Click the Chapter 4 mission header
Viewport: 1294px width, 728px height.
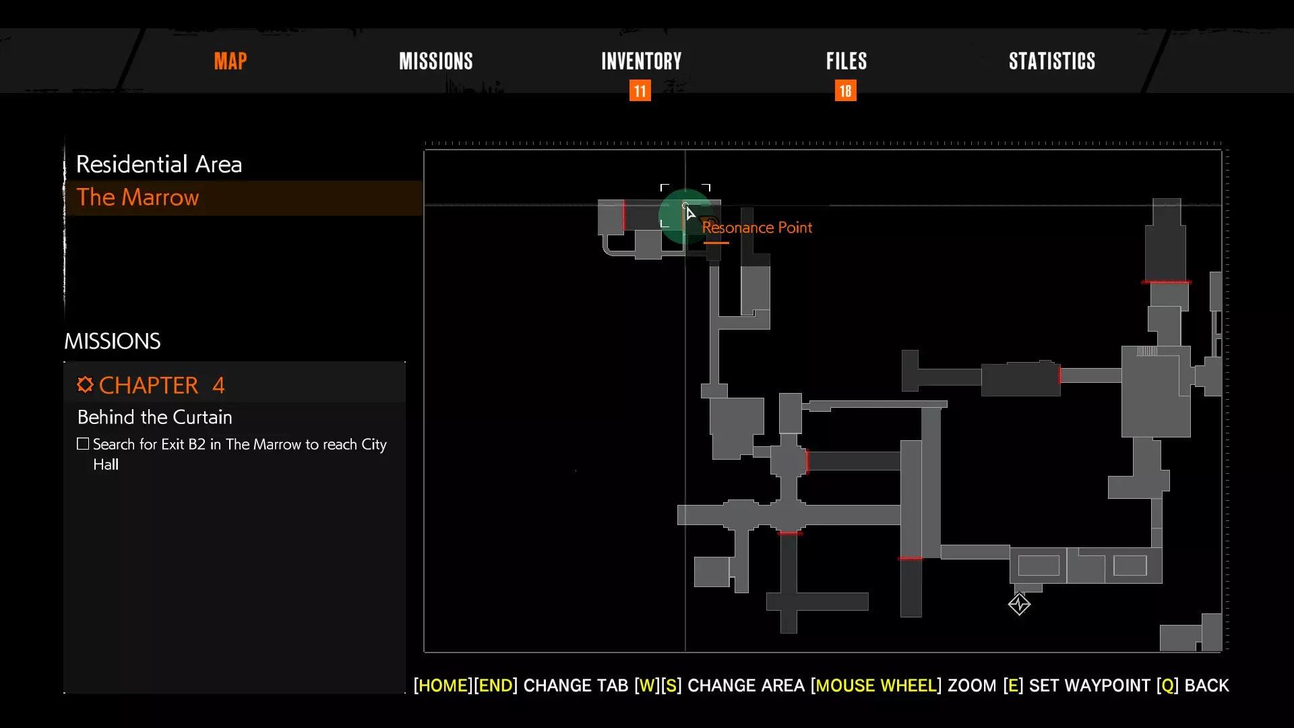point(162,385)
